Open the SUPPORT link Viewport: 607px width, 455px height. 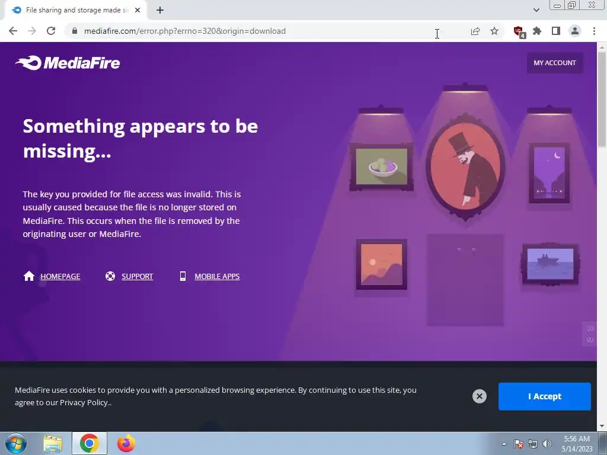point(138,276)
